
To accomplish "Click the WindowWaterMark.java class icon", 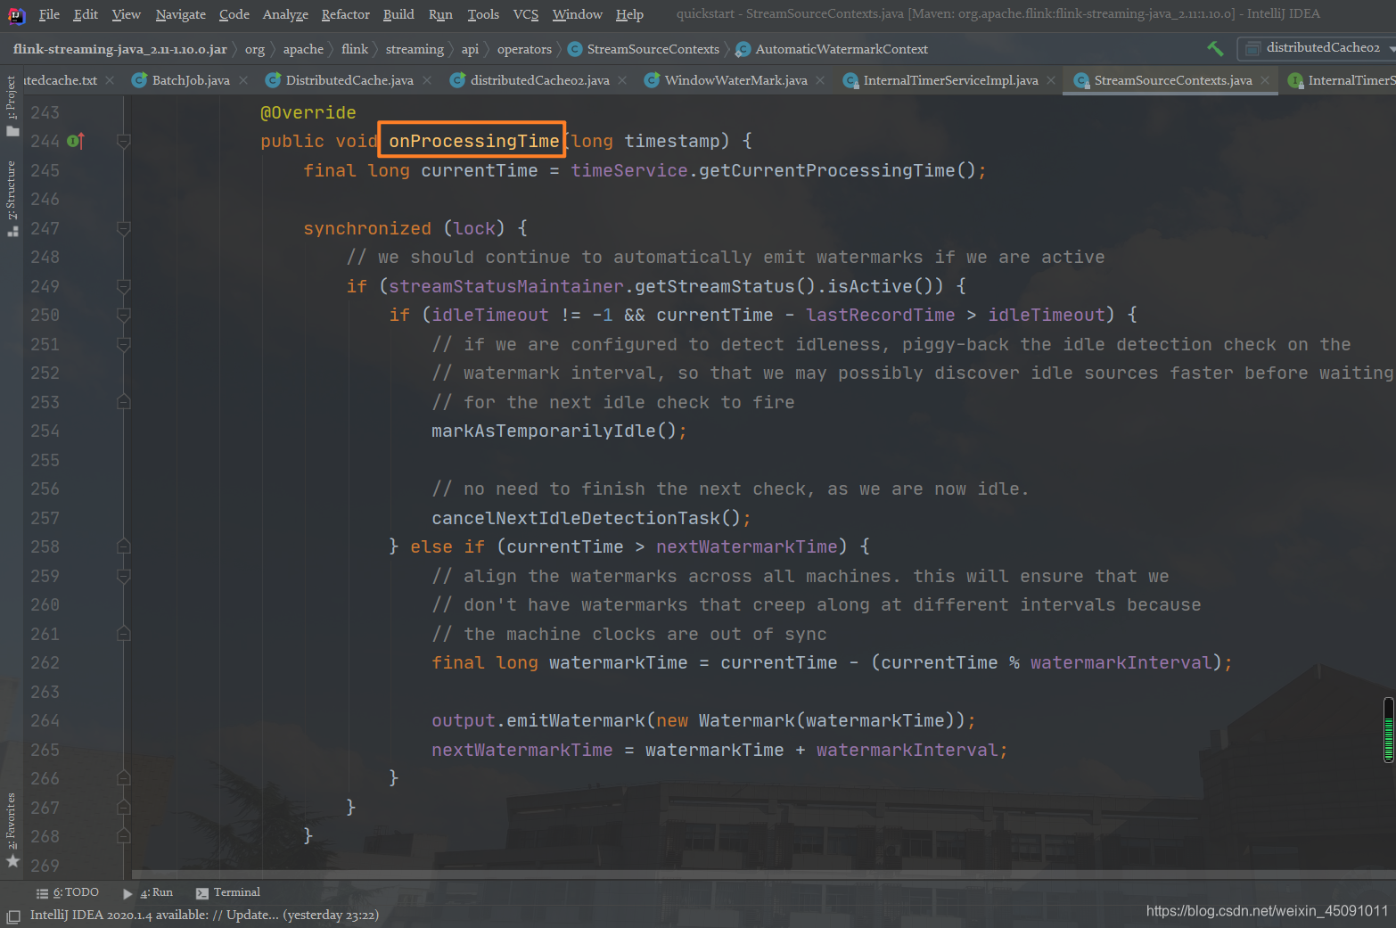I will [652, 80].
